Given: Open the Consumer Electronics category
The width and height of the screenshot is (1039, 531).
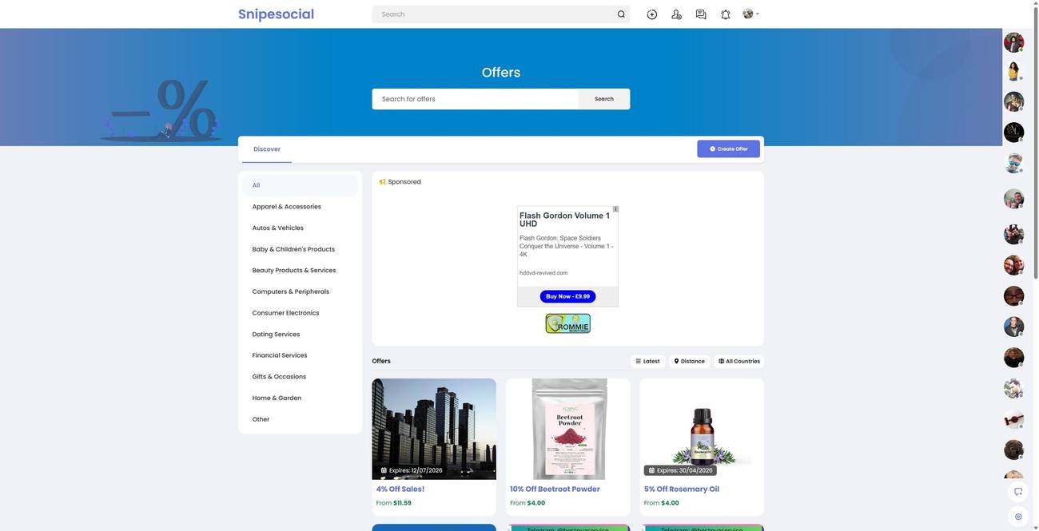Looking at the screenshot, I should coord(301,313).
